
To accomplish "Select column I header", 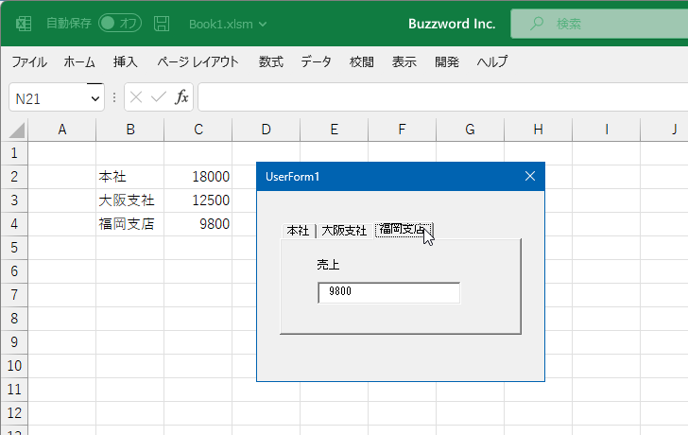I will point(607,130).
